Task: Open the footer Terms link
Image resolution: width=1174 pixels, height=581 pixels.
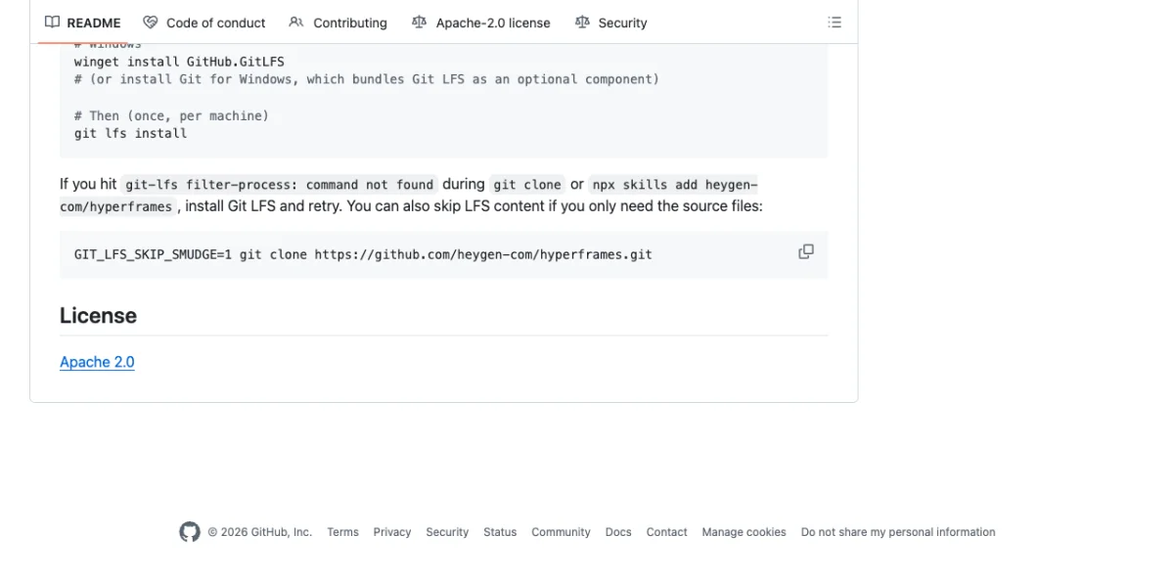Action: click(x=342, y=532)
